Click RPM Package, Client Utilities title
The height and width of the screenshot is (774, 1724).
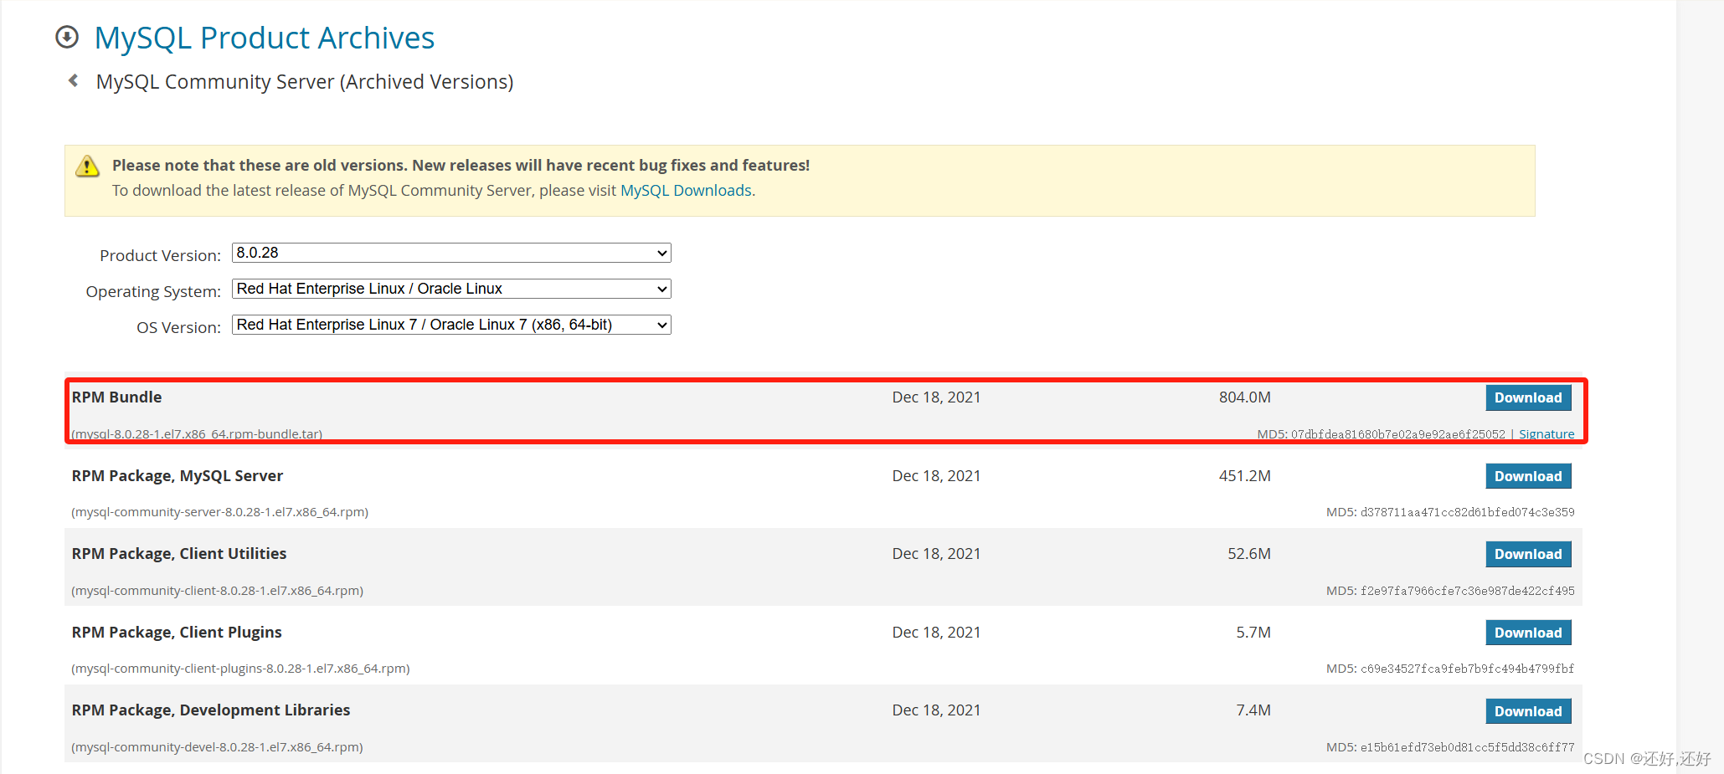coord(179,554)
